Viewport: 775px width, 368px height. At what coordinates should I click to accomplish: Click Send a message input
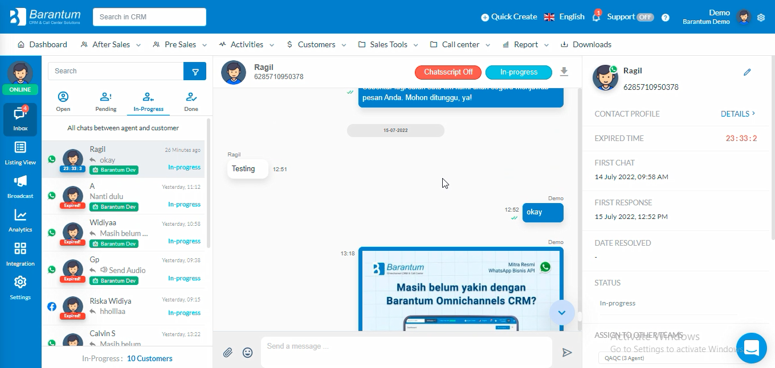pyautogui.click(x=406, y=352)
